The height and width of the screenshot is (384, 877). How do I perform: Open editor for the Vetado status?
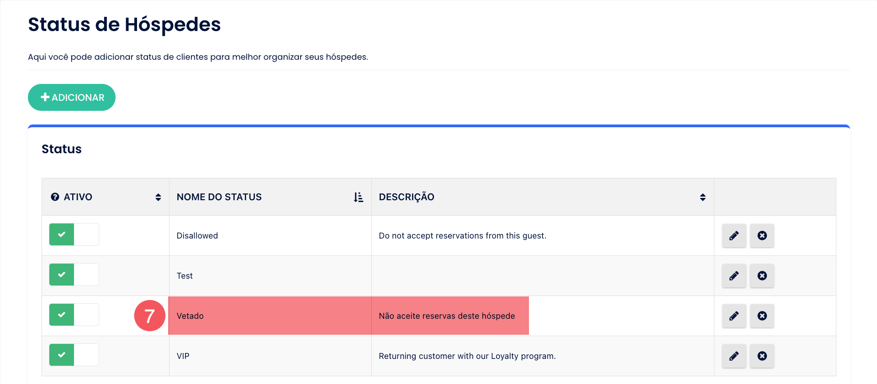(x=734, y=316)
